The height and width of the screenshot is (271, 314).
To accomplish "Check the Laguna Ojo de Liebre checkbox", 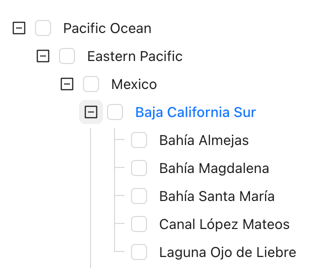I will [x=139, y=252].
